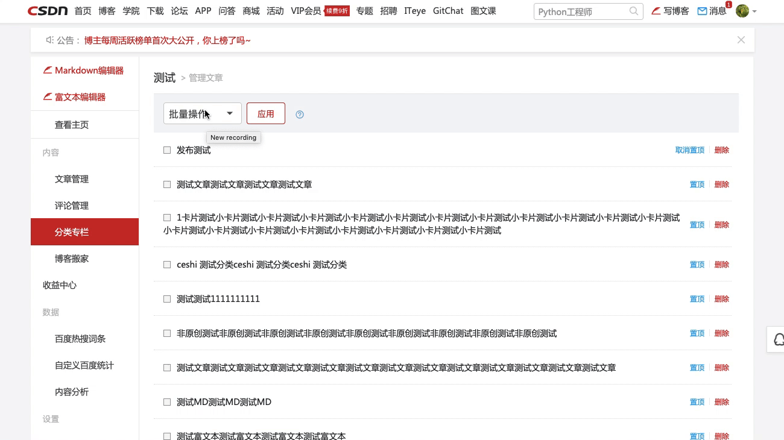This screenshot has width=784, height=440.
Task: Delete the 测试MD测试MD测试MD article
Action: pyautogui.click(x=722, y=402)
